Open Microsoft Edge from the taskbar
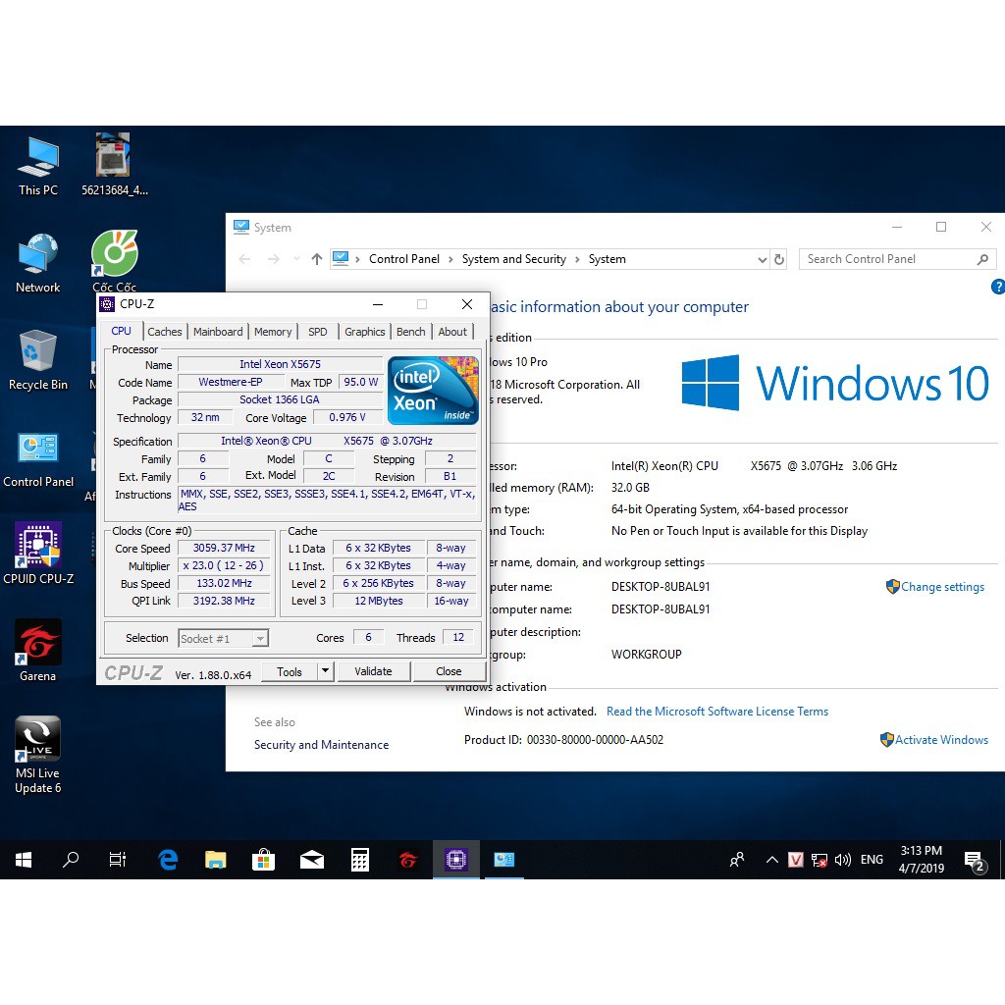This screenshot has width=1005, height=1005. [x=168, y=860]
